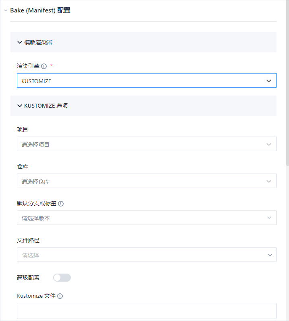Click the Bake (Manifest) 配置 heading
289x321 pixels.
pos(40,10)
